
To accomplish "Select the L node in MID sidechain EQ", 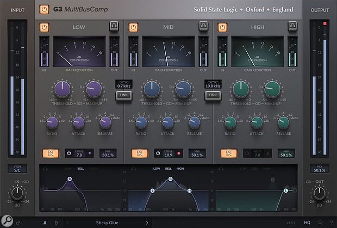I will (153, 190).
